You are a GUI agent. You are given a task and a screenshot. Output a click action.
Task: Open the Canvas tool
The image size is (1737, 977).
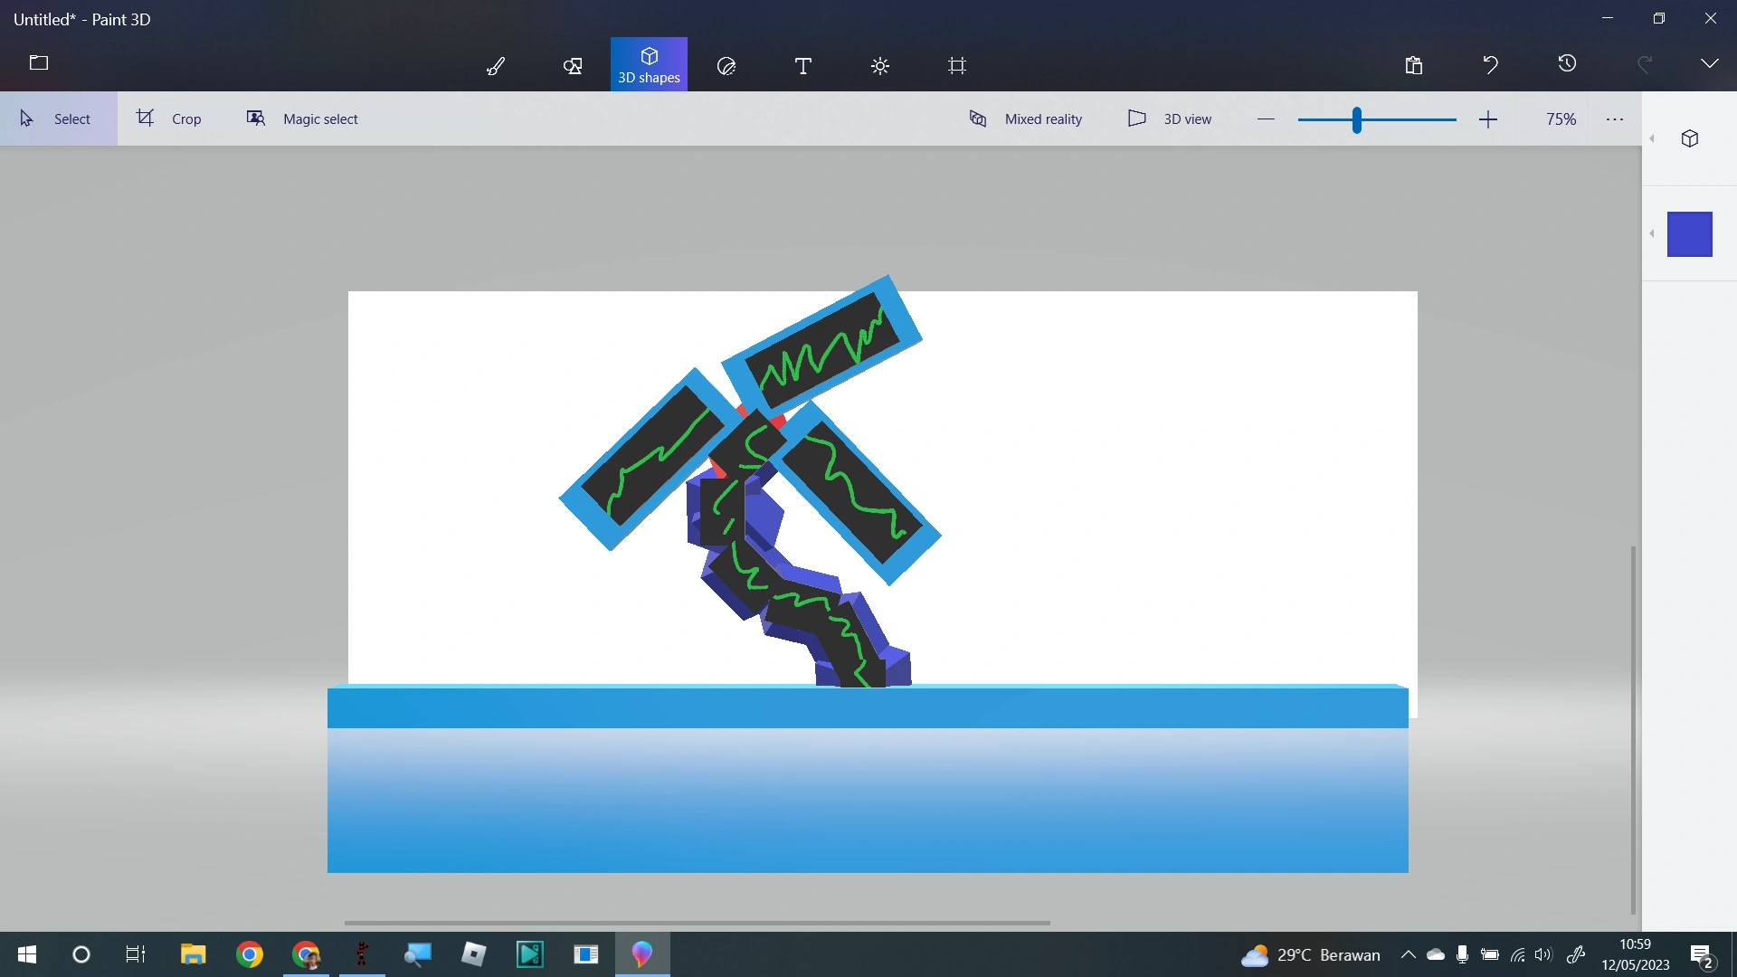pyautogui.click(x=957, y=65)
